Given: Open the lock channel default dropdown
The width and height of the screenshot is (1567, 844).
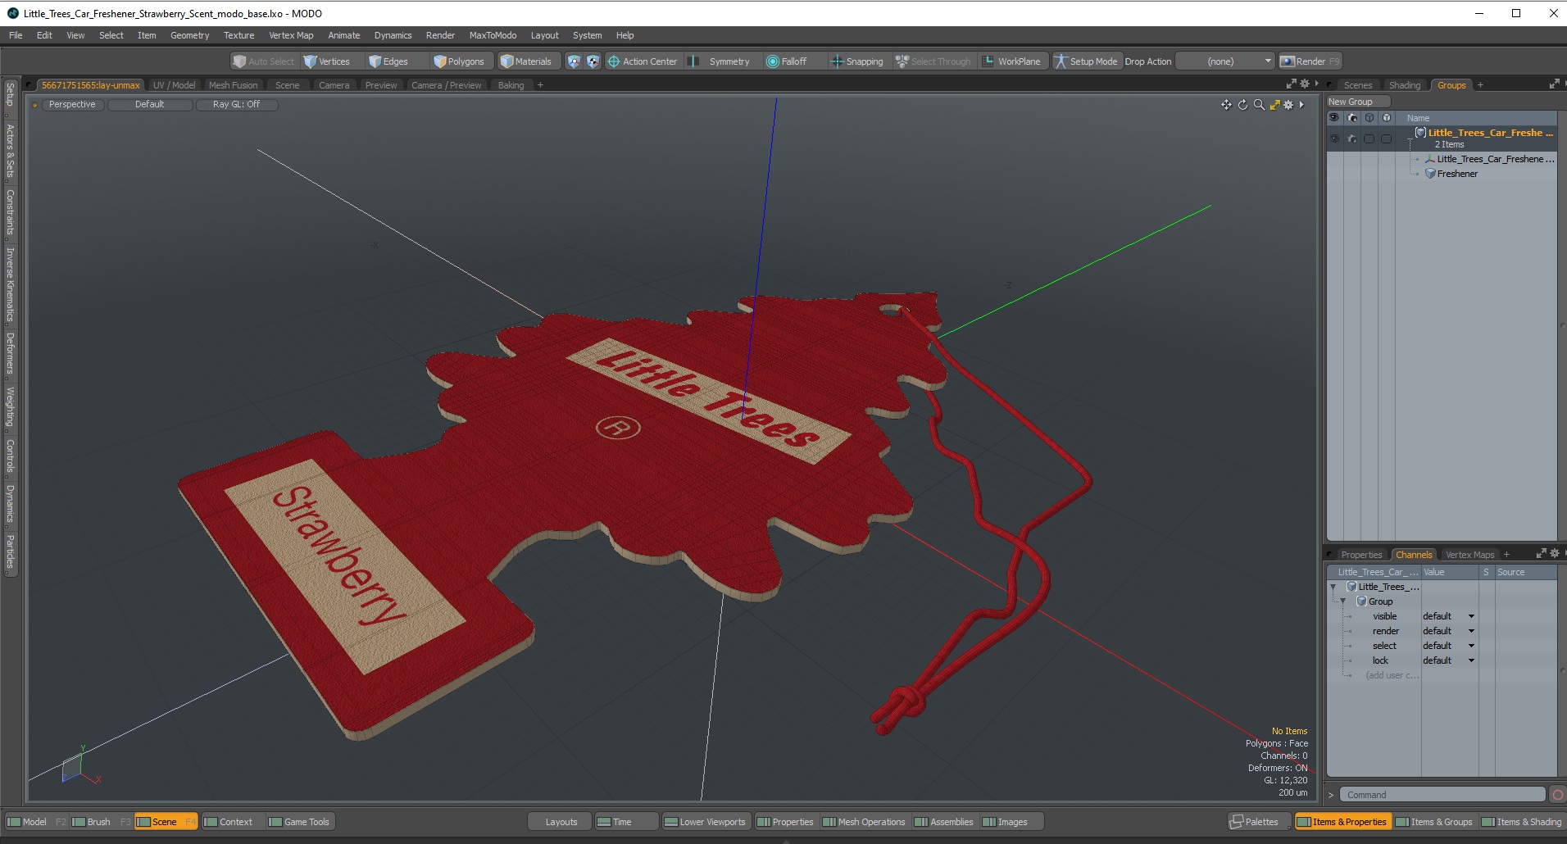Looking at the screenshot, I should [x=1449, y=660].
